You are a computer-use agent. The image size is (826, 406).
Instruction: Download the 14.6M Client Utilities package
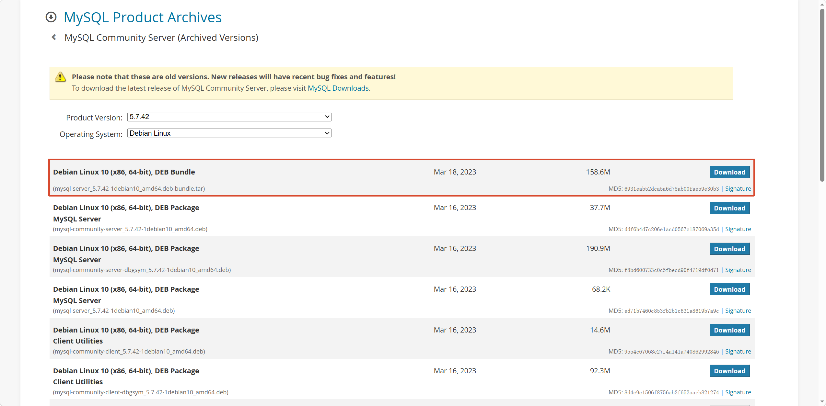(729, 330)
